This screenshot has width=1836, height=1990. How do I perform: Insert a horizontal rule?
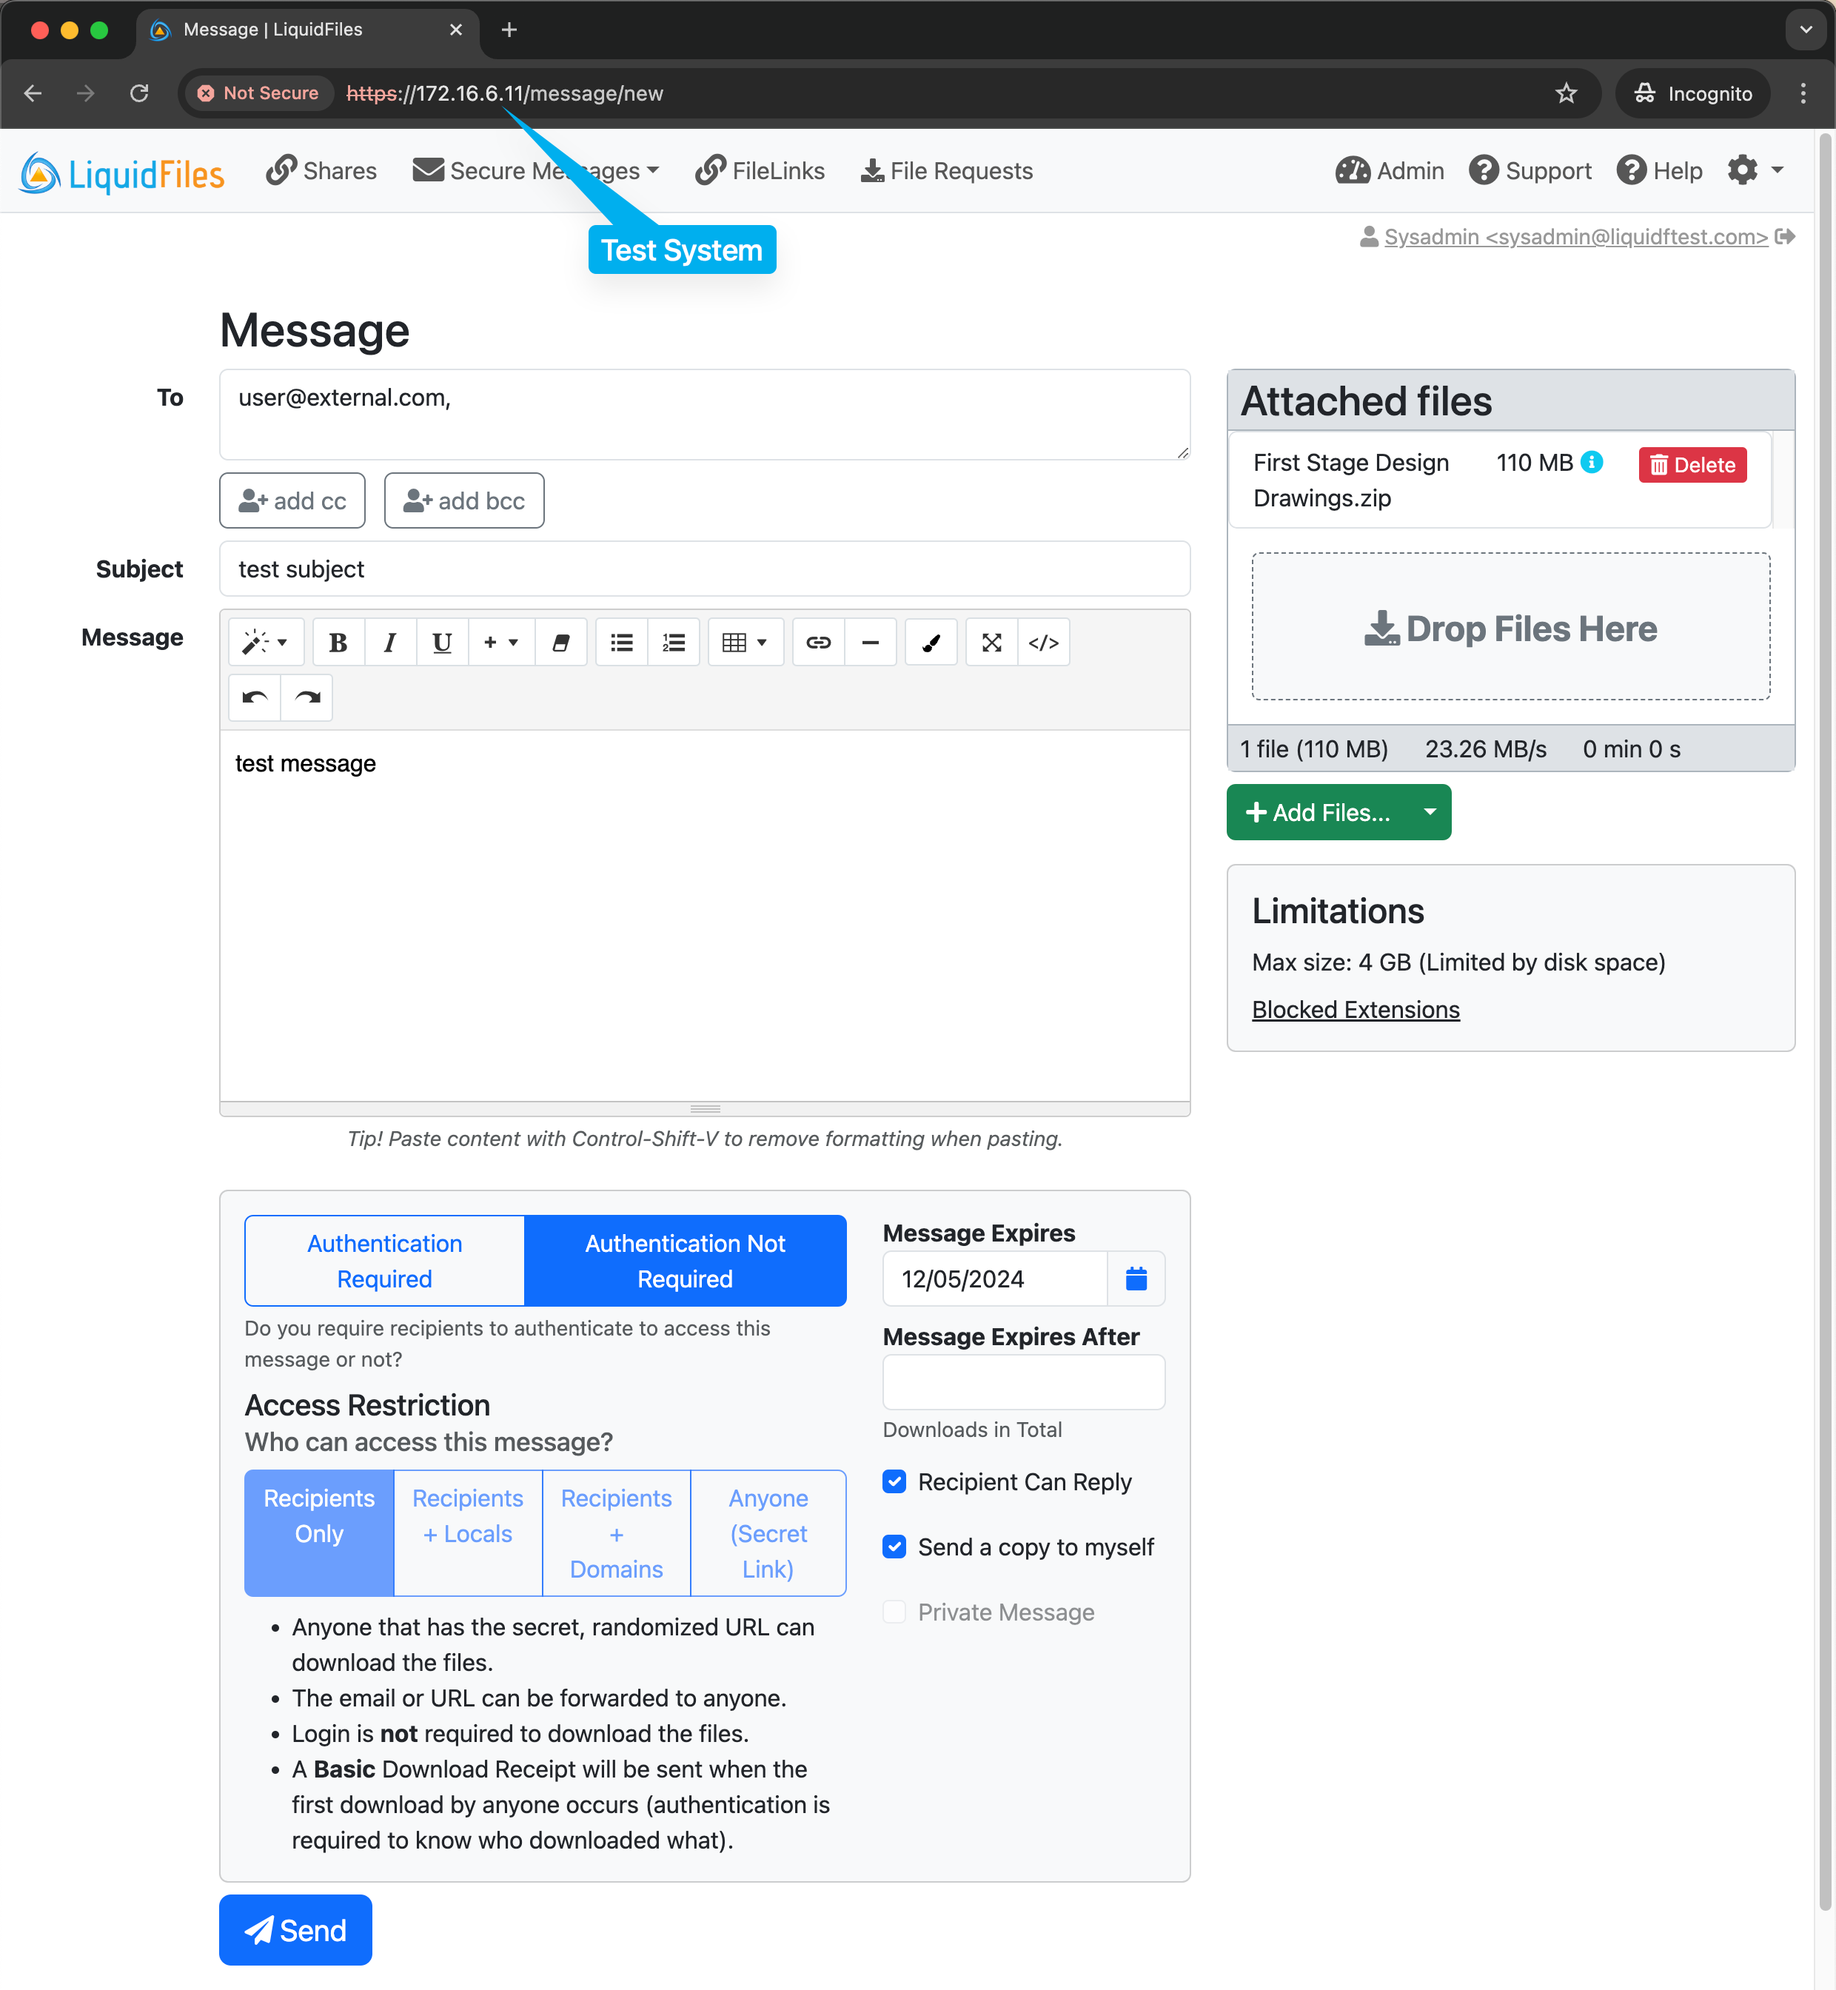point(871,642)
